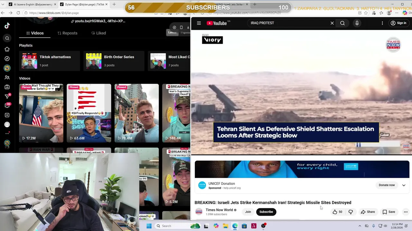Viewport: 412px width, 231px height.
Task: Open Task View from taskbar
Action: coord(206,226)
